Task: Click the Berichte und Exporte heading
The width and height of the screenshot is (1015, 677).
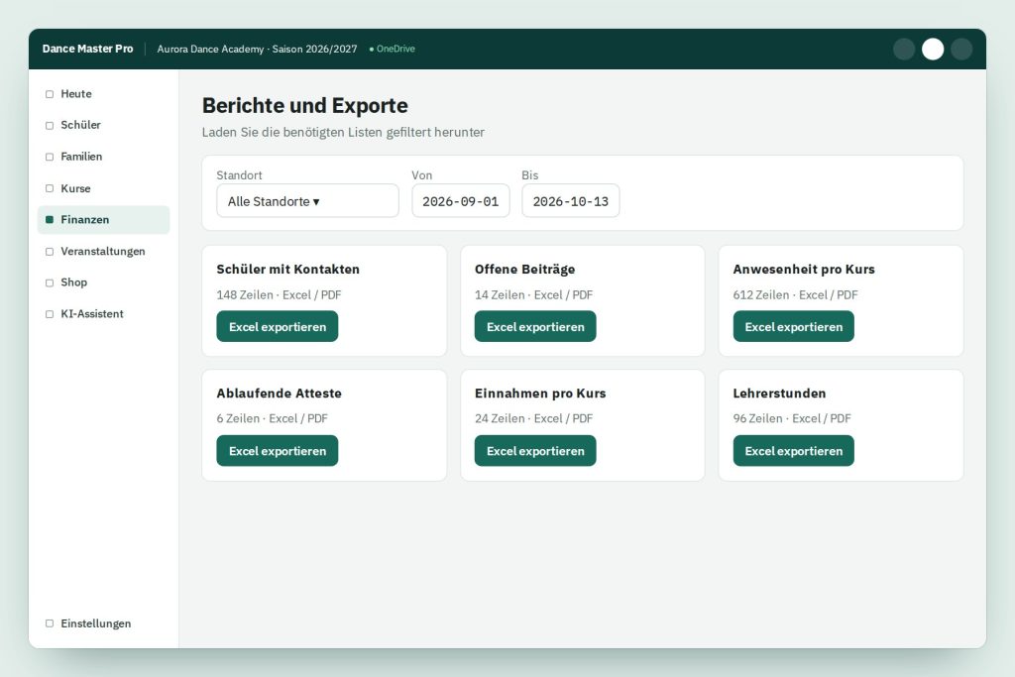Action: [305, 105]
